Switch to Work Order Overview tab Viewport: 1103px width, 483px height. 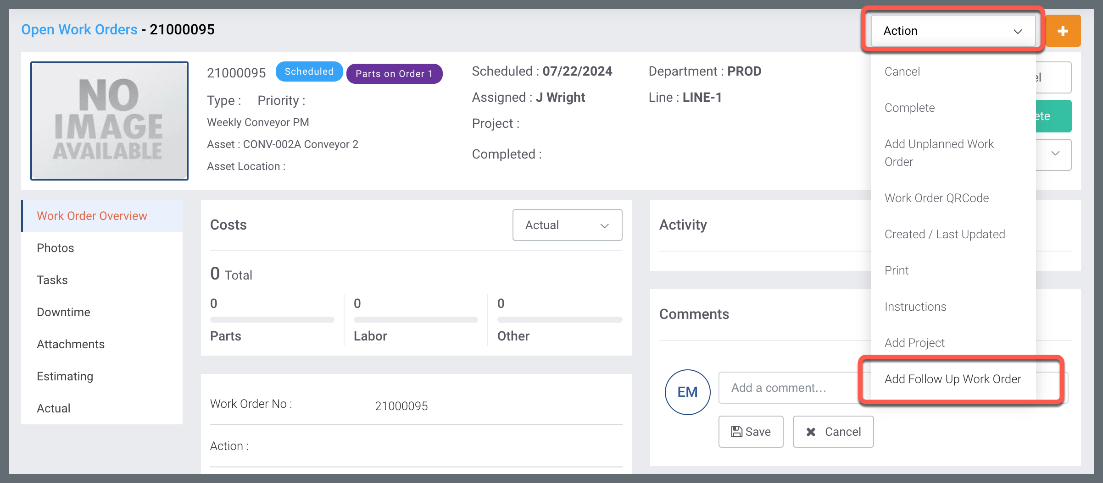click(102, 216)
